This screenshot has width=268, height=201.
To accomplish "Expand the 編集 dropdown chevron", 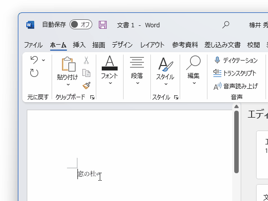I will tap(194, 83).
